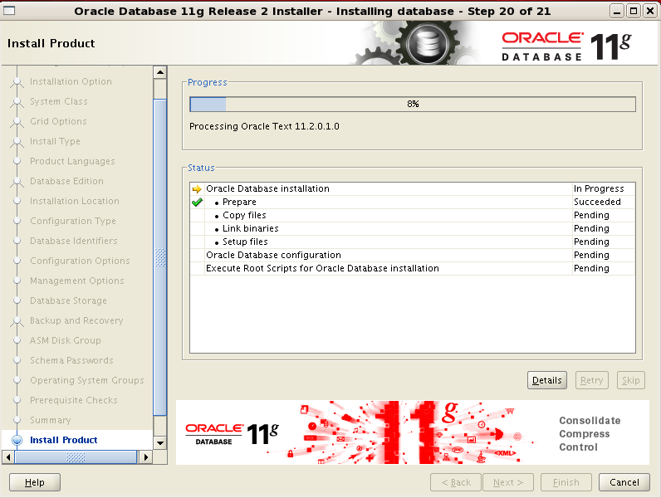Select the Oracle Database installation status row
Image resolution: width=661 pixels, height=498 pixels.
267,189
